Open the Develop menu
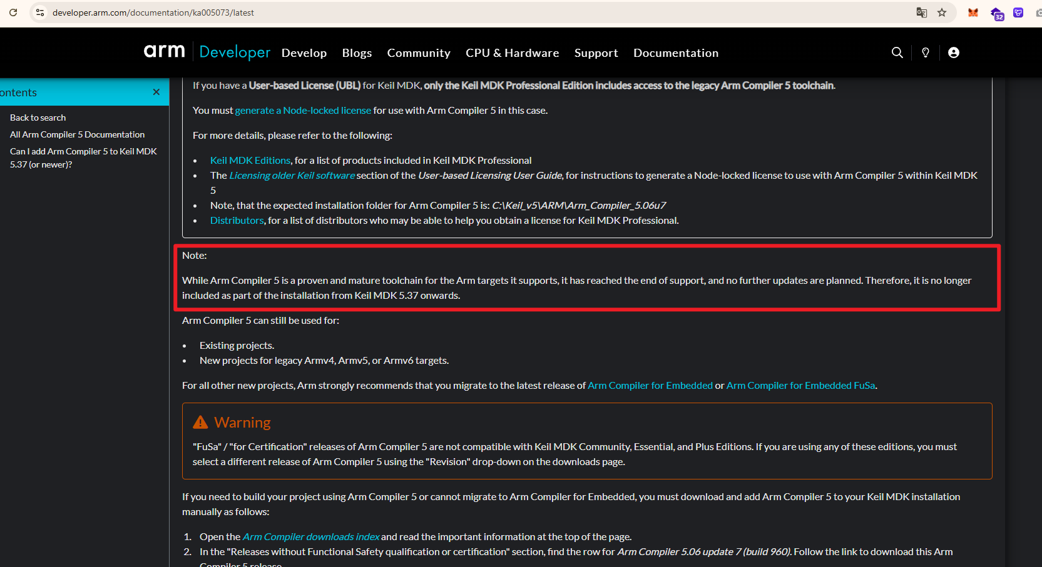1042x567 pixels. (304, 53)
